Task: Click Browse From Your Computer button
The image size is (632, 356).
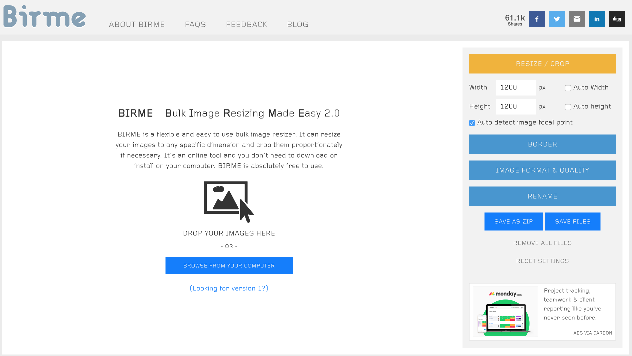Action: coord(229,265)
